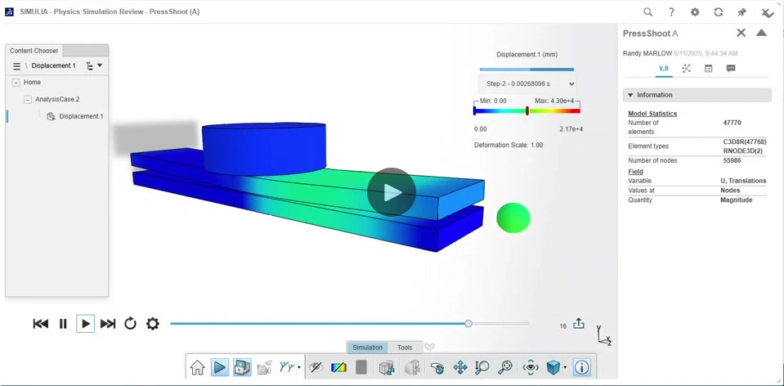Click the Magnitude quantity value
Viewport: 784px width, 386px height.
click(x=737, y=200)
